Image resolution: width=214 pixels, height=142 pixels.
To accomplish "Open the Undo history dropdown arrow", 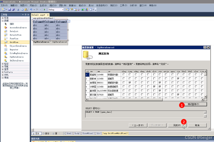I will click(x=34, y=10).
